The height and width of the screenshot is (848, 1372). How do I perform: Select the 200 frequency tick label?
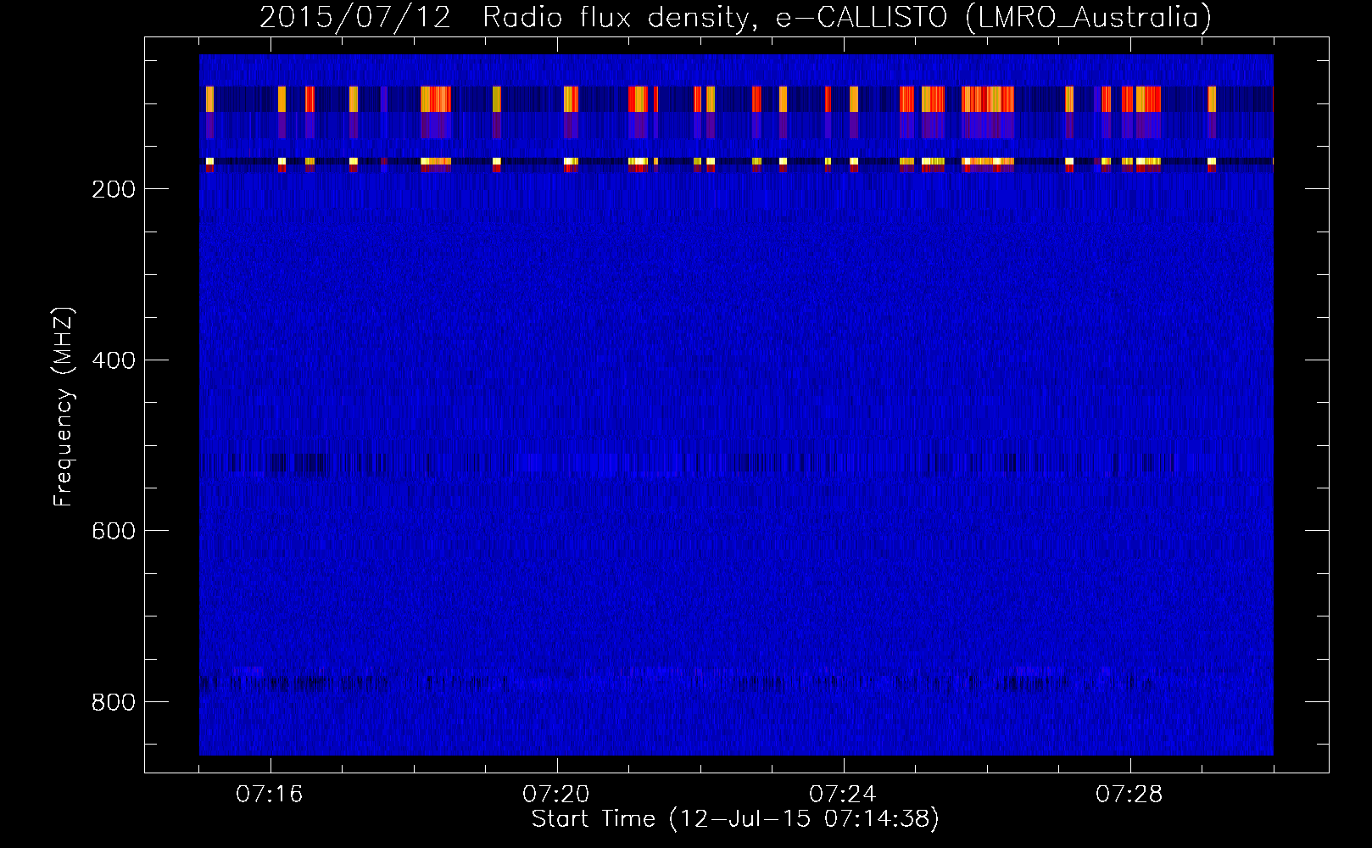pyautogui.click(x=114, y=189)
